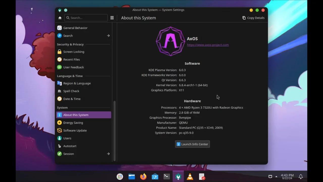
Task: Click the home icon in the sidebar
Action: pos(60,18)
